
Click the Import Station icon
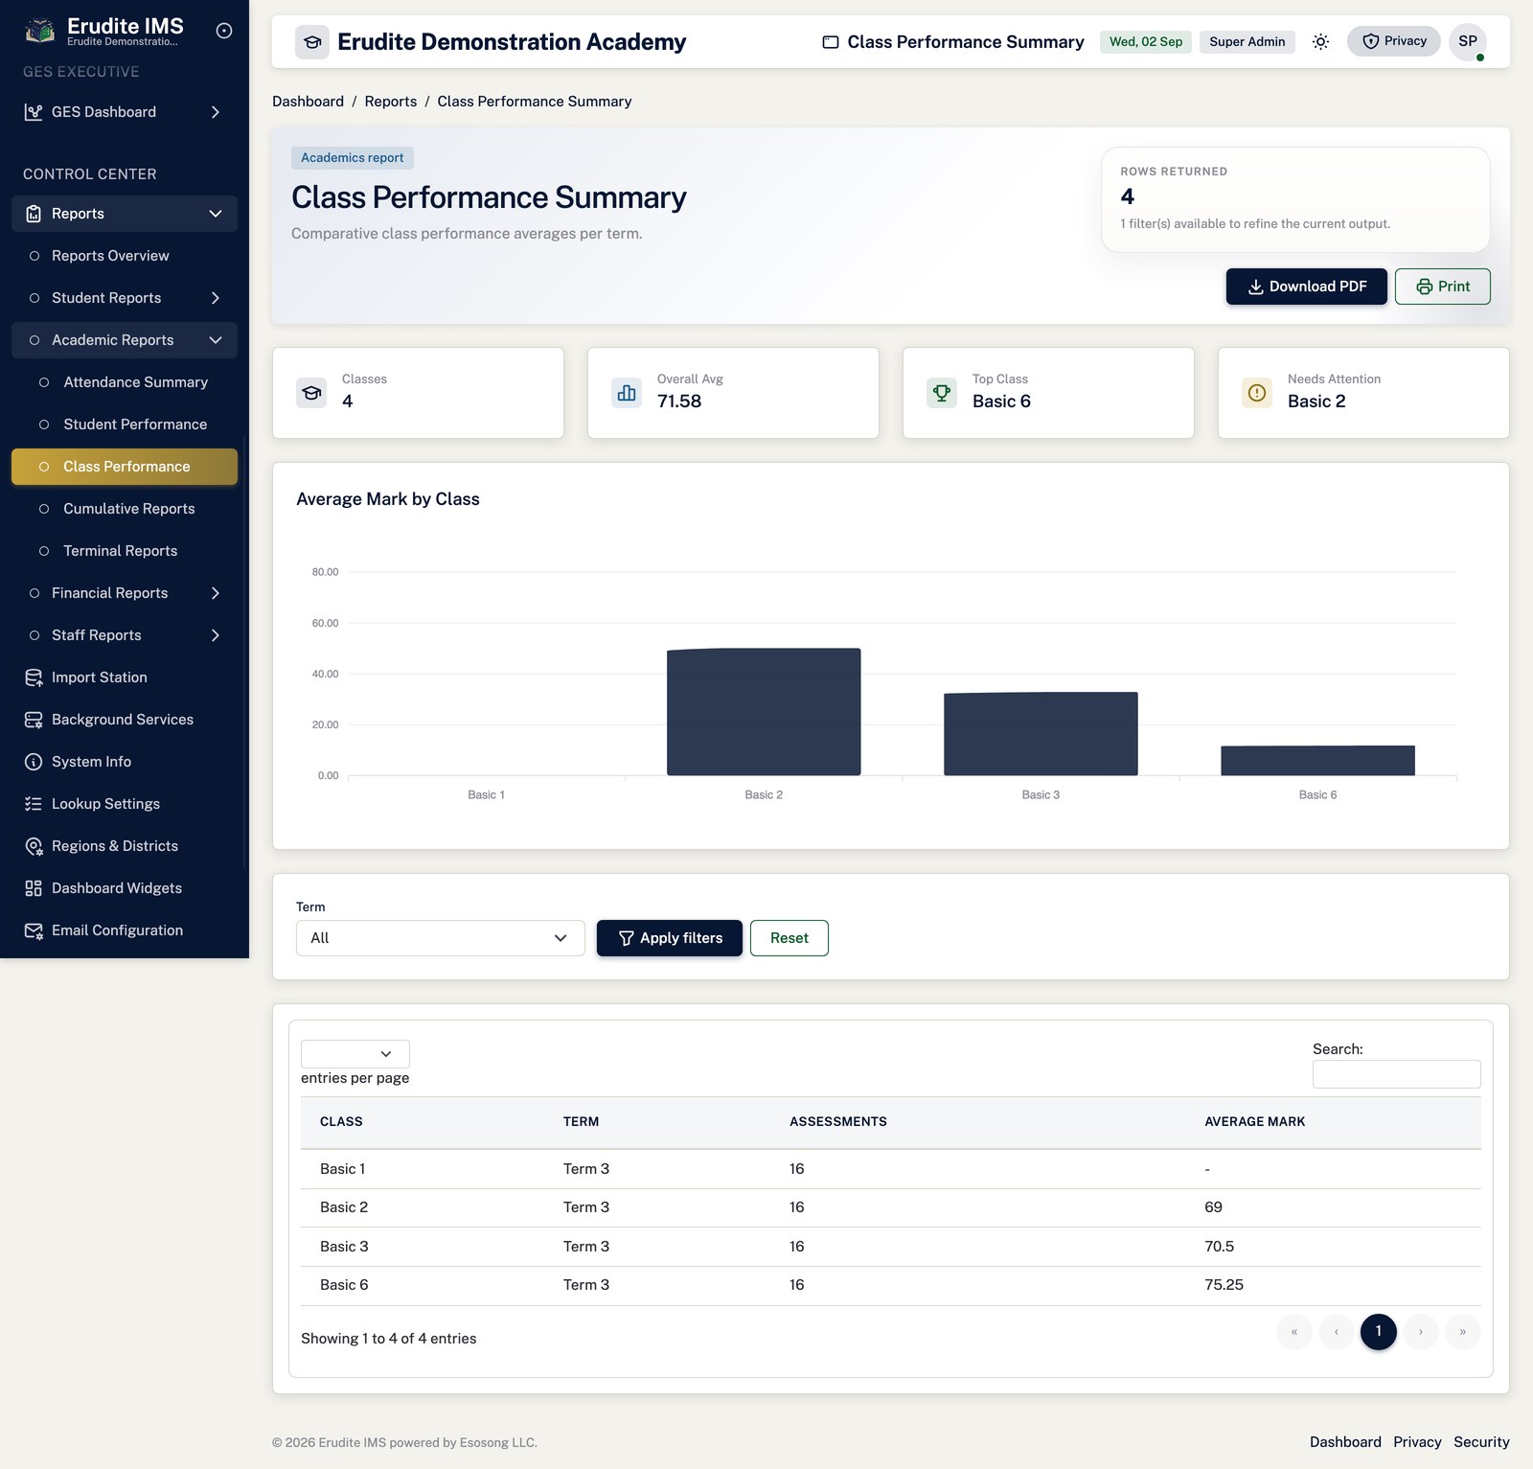[34, 677]
